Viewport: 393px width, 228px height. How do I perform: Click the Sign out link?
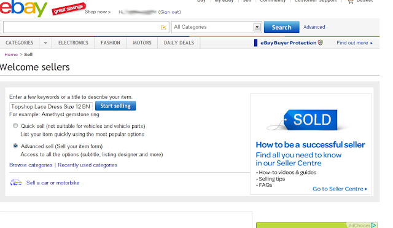pos(169,12)
